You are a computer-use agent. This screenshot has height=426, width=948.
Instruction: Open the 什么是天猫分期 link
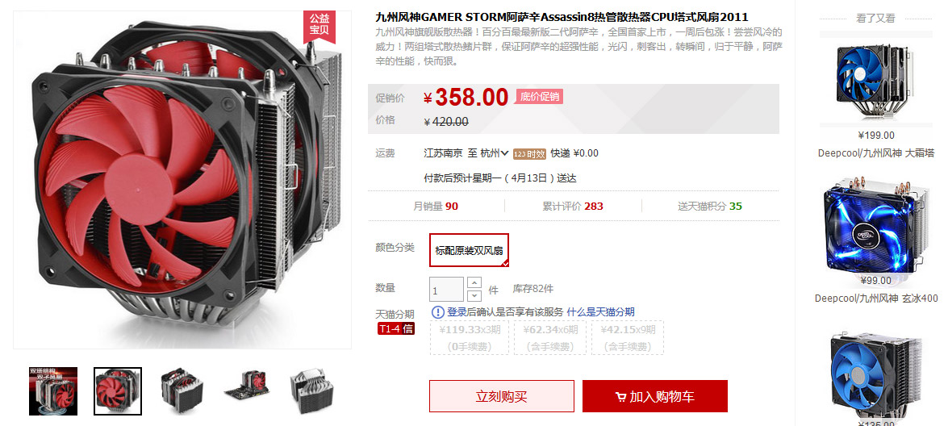(600, 311)
